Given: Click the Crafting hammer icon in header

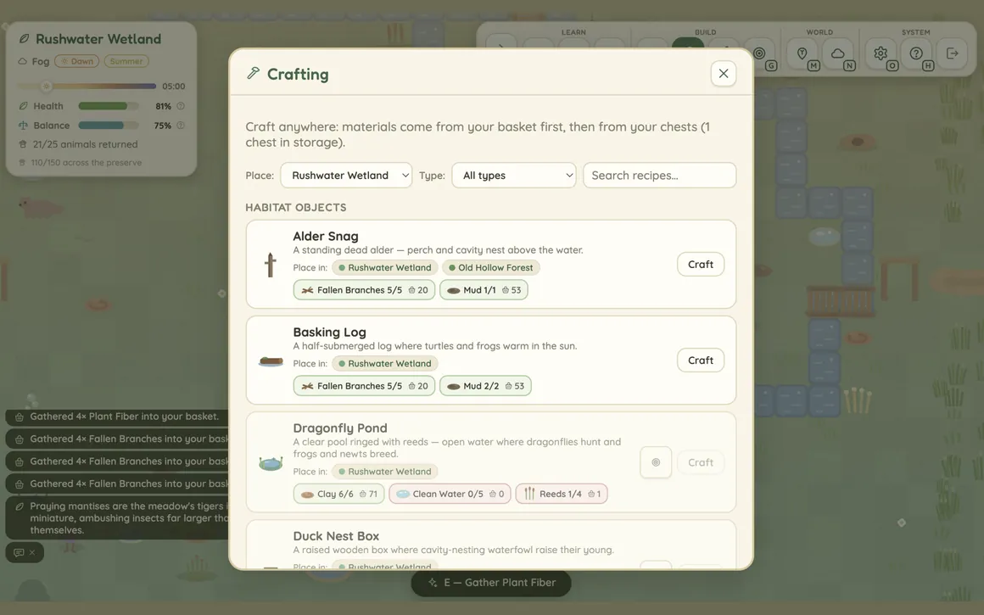Looking at the screenshot, I should [x=253, y=74].
